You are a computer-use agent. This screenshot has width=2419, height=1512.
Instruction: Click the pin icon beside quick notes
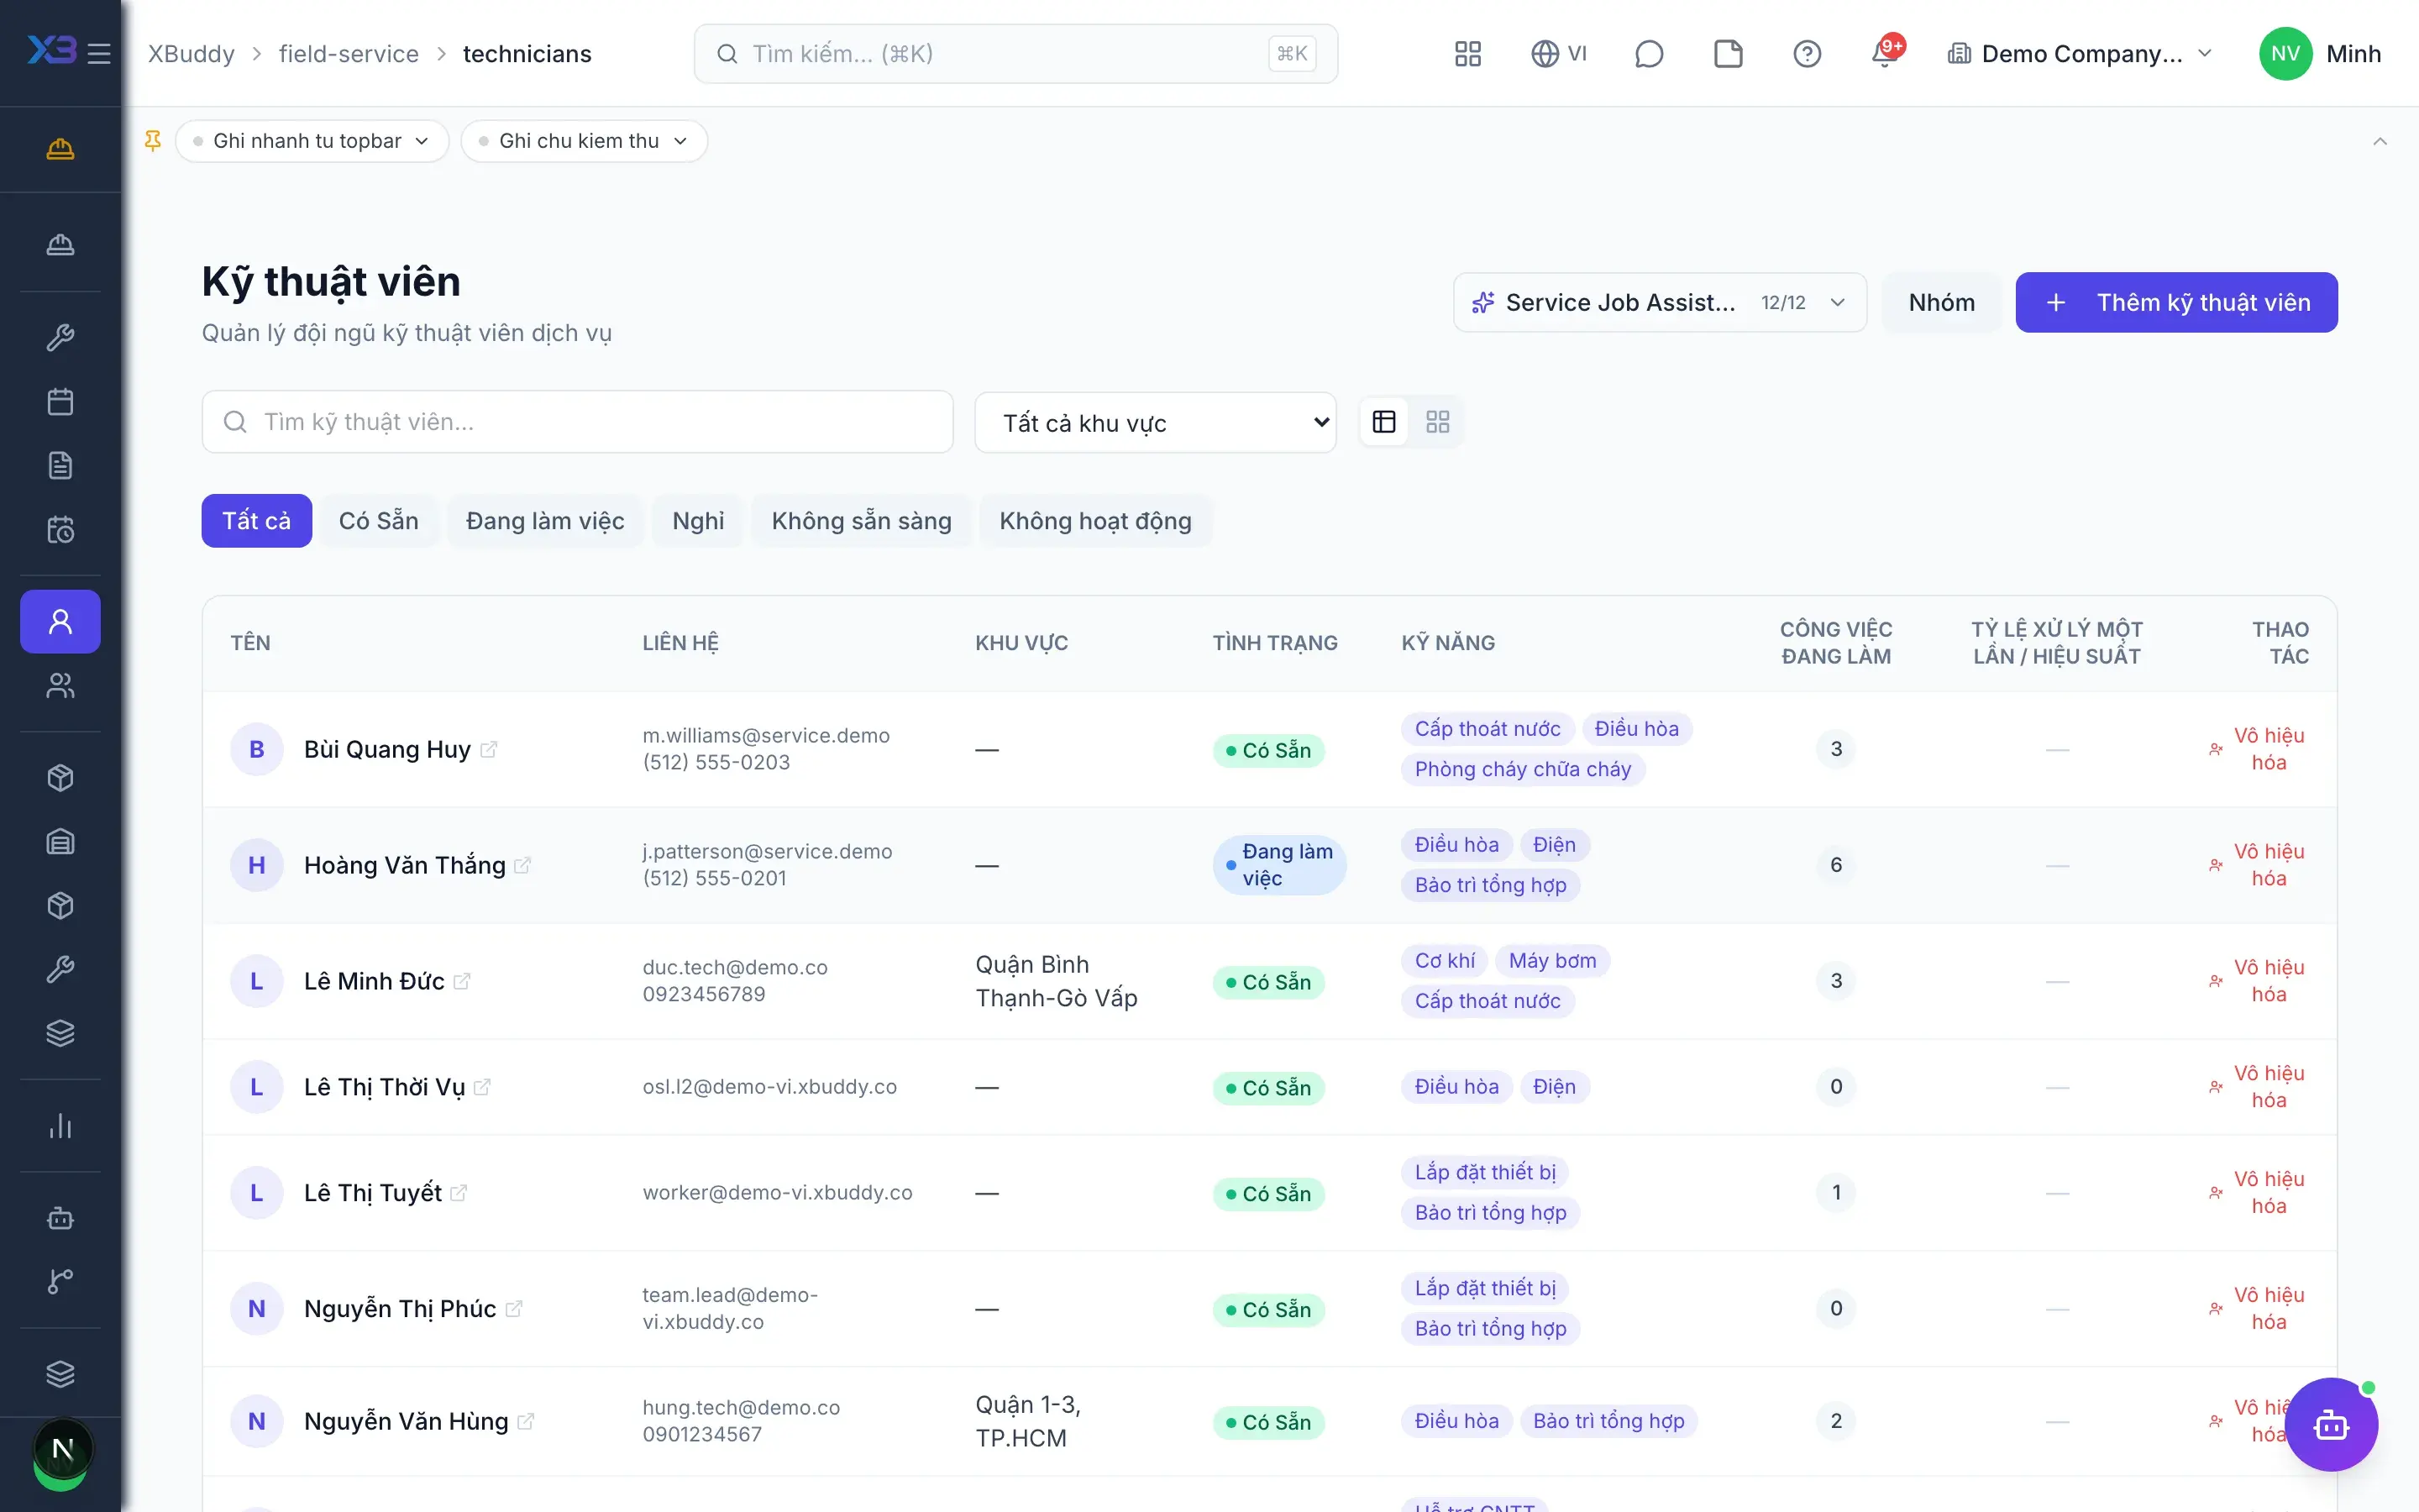click(x=153, y=141)
